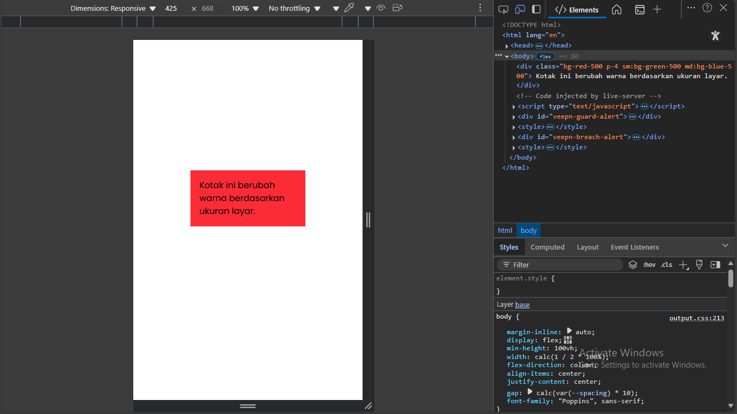Activate the inspect element picker icon
The height and width of the screenshot is (414, 737).
[x=503, y=9]
